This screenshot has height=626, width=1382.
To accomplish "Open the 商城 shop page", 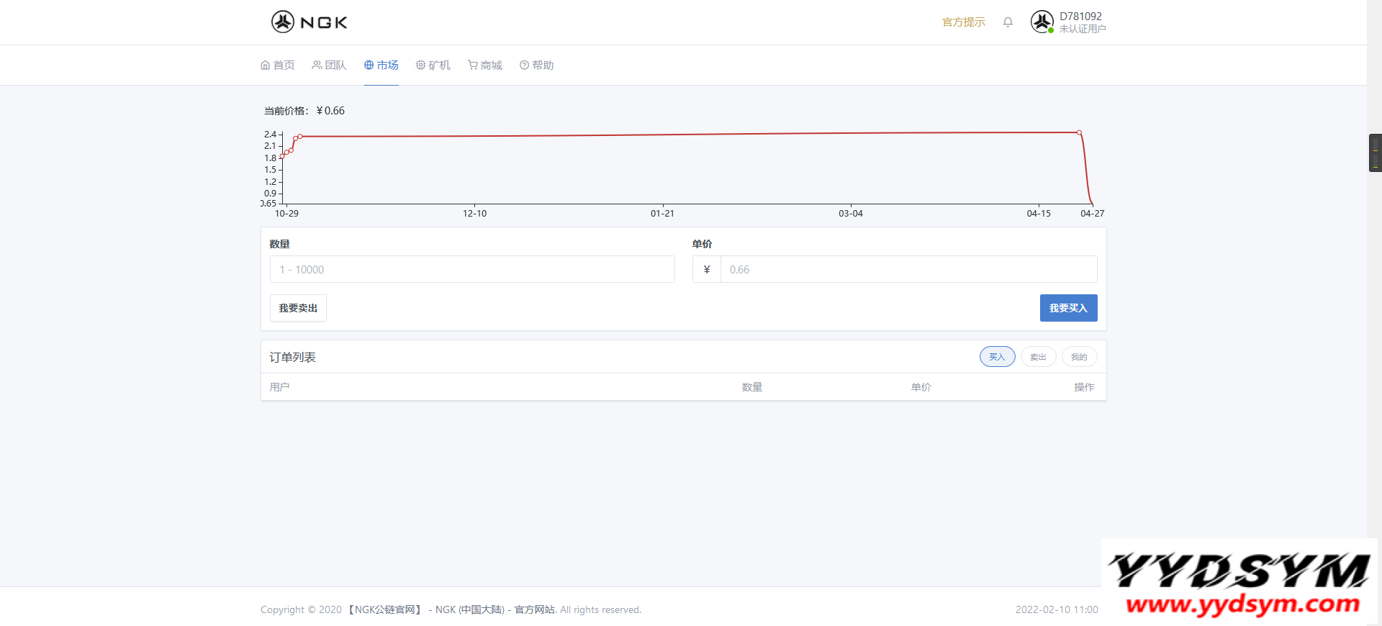I will tap(485, 65).
